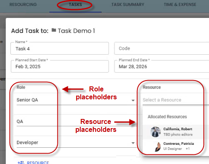Click the Task 4 Name field
The height and width of the screenshot is (164, 209).
pyautogui.click(x=60, y=48)
